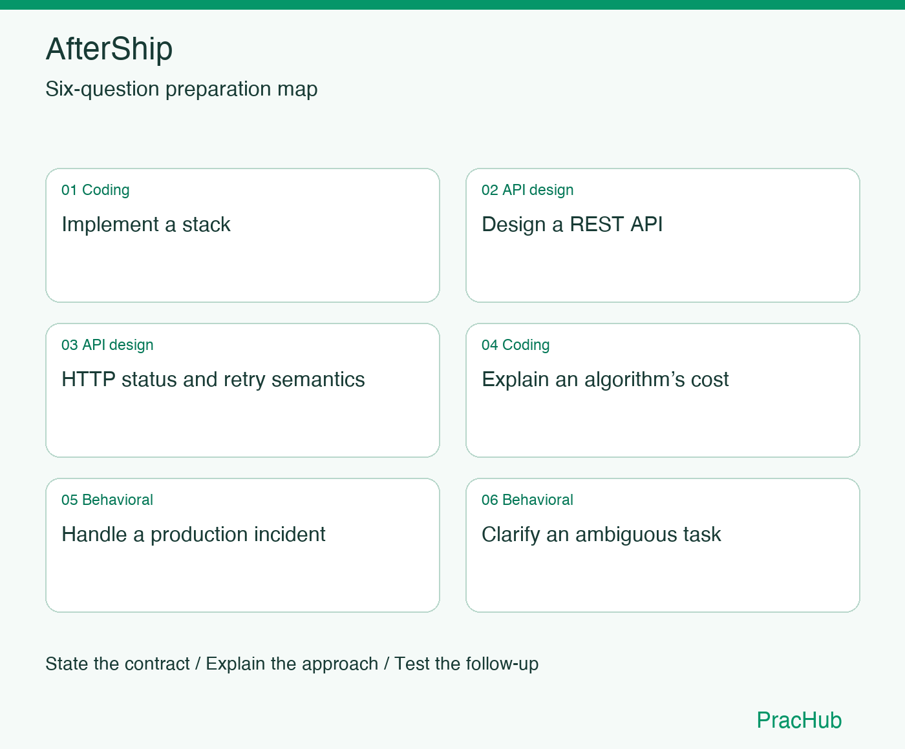Click the '02 API design' label
The width and height of the screenshot is (905, 749).
click(x=527, y=190)
